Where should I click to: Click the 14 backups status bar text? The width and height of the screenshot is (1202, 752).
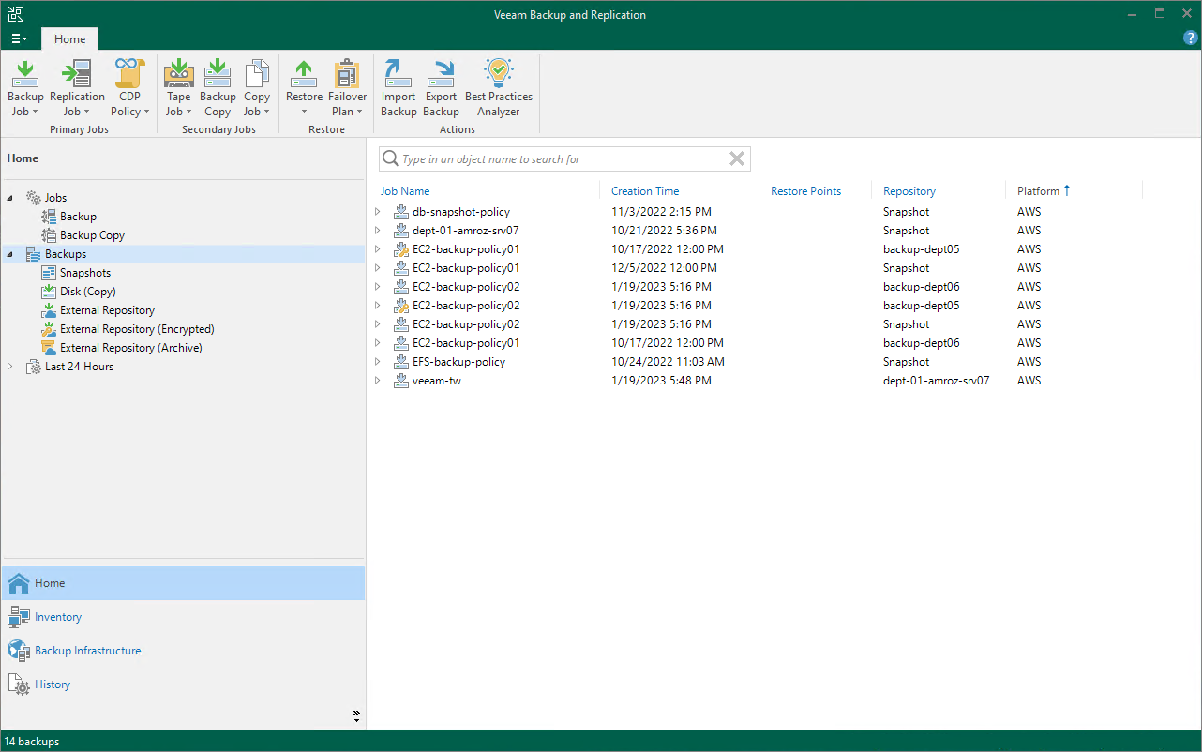tap(32, 742)
